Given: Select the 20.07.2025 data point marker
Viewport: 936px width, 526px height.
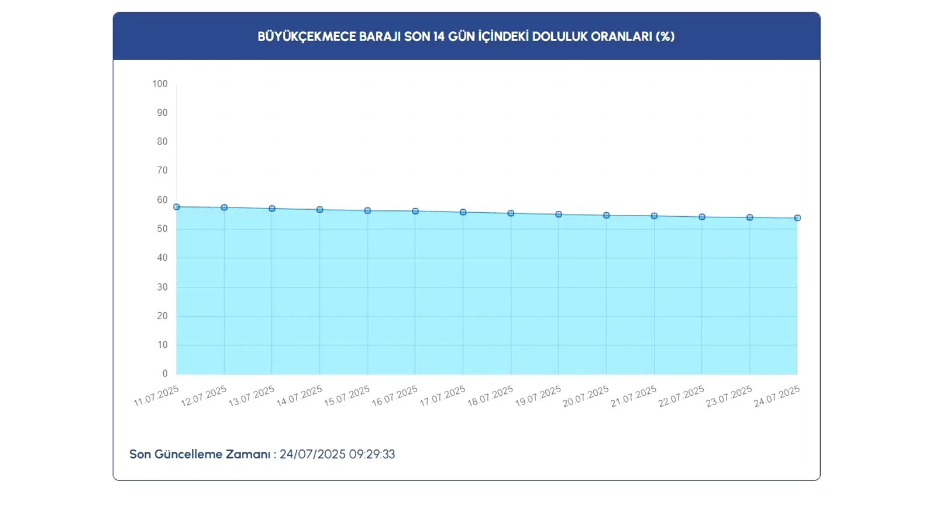Looking at the screenshot, I should coord(607,216).
